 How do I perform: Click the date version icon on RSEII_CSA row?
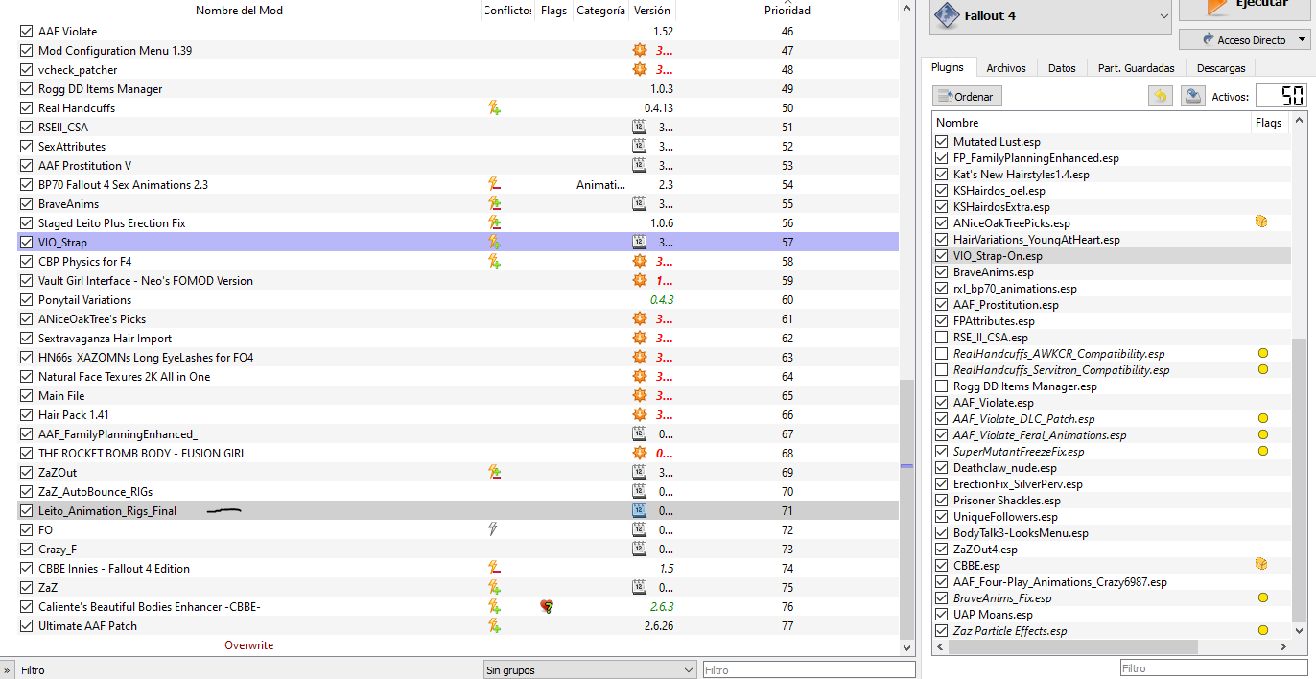tap(640, 128)
